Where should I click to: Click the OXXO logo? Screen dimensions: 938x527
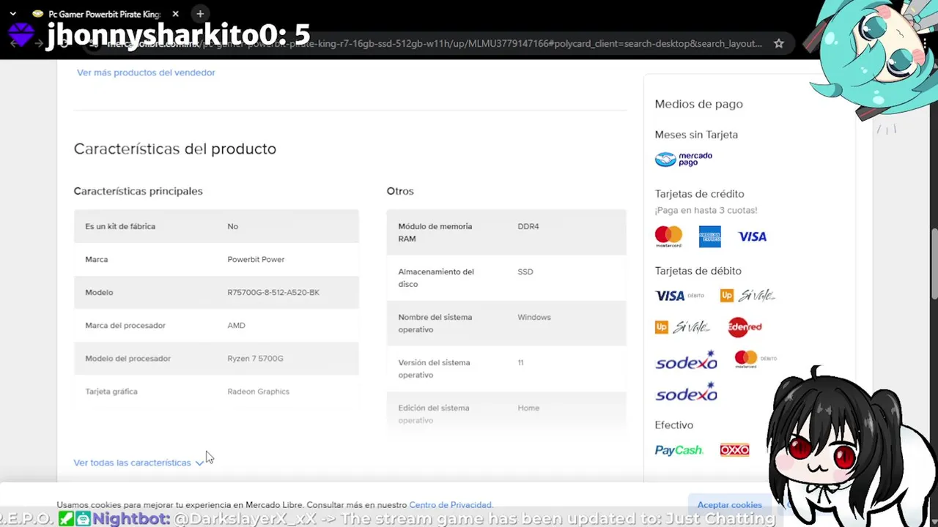(x=734, y=450)
